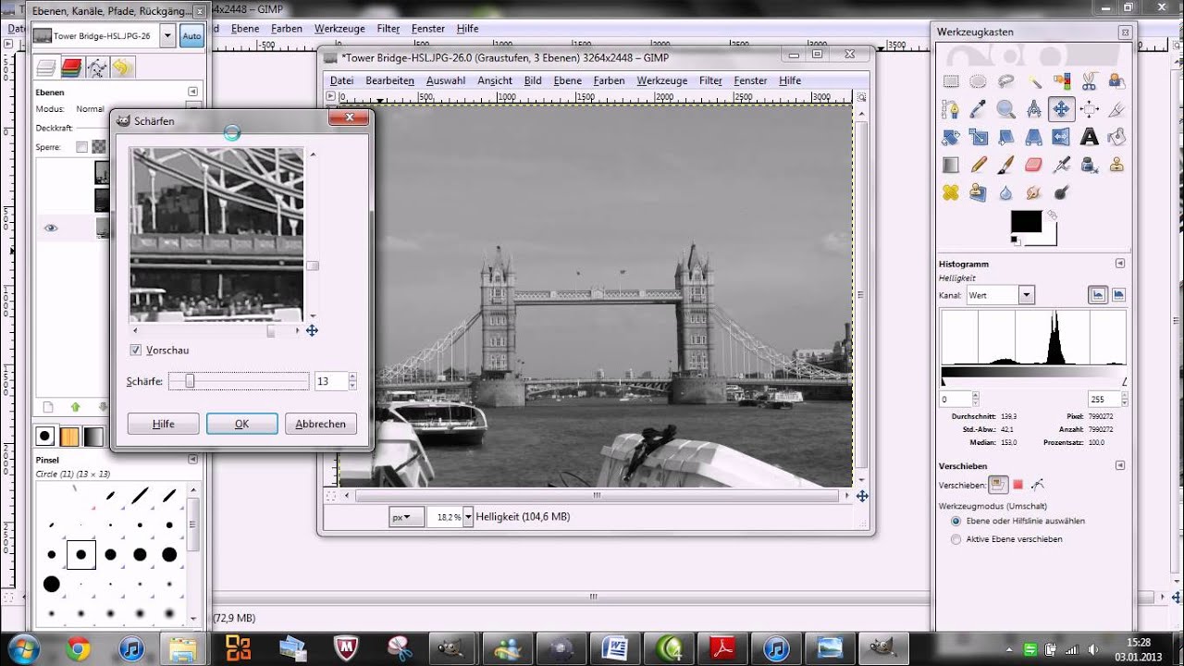Open the Verschieben panel configuration menu

(1120, 466)
